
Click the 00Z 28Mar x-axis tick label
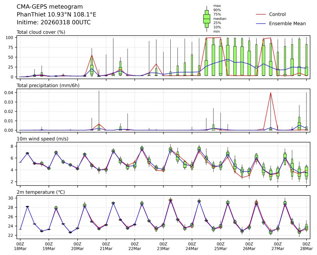(306, 246)
